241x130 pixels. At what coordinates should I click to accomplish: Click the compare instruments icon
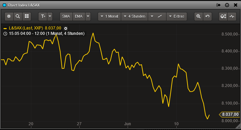(223, 16)
